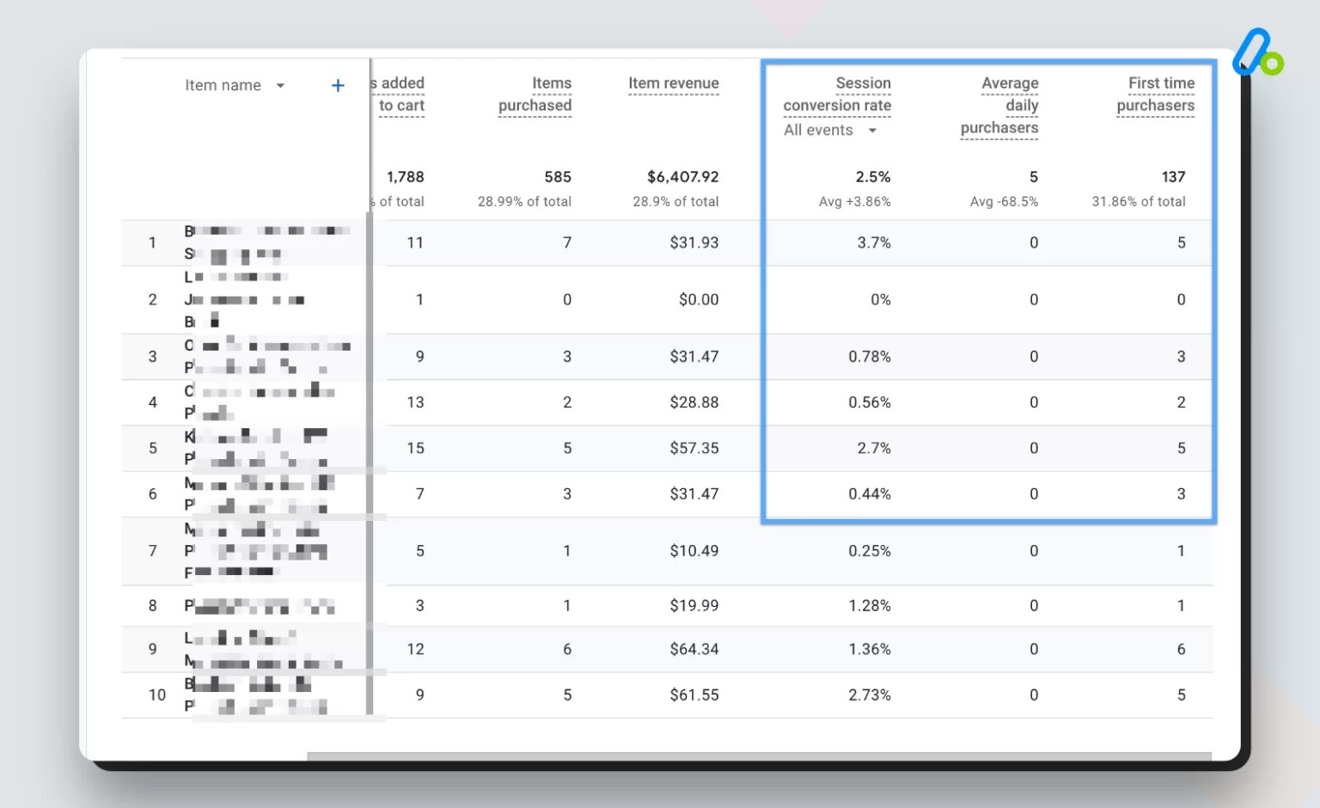Click the $64.34 revenue cell
The image size is (1320, 808).
(694, 650)
